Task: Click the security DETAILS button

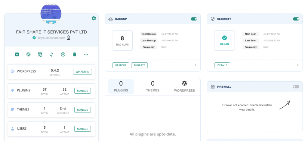Action: (x=222, y=65)
